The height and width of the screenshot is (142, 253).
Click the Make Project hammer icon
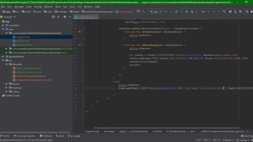pyautogui.click(x=143, y=11)
